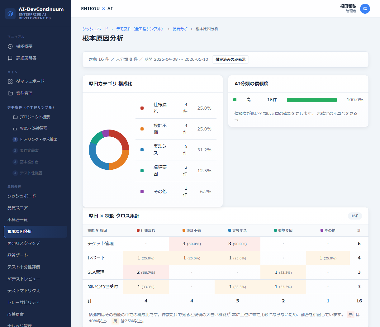
Task: Toggle 確定済みのみ表示 filter button
Action: [230, 59]
